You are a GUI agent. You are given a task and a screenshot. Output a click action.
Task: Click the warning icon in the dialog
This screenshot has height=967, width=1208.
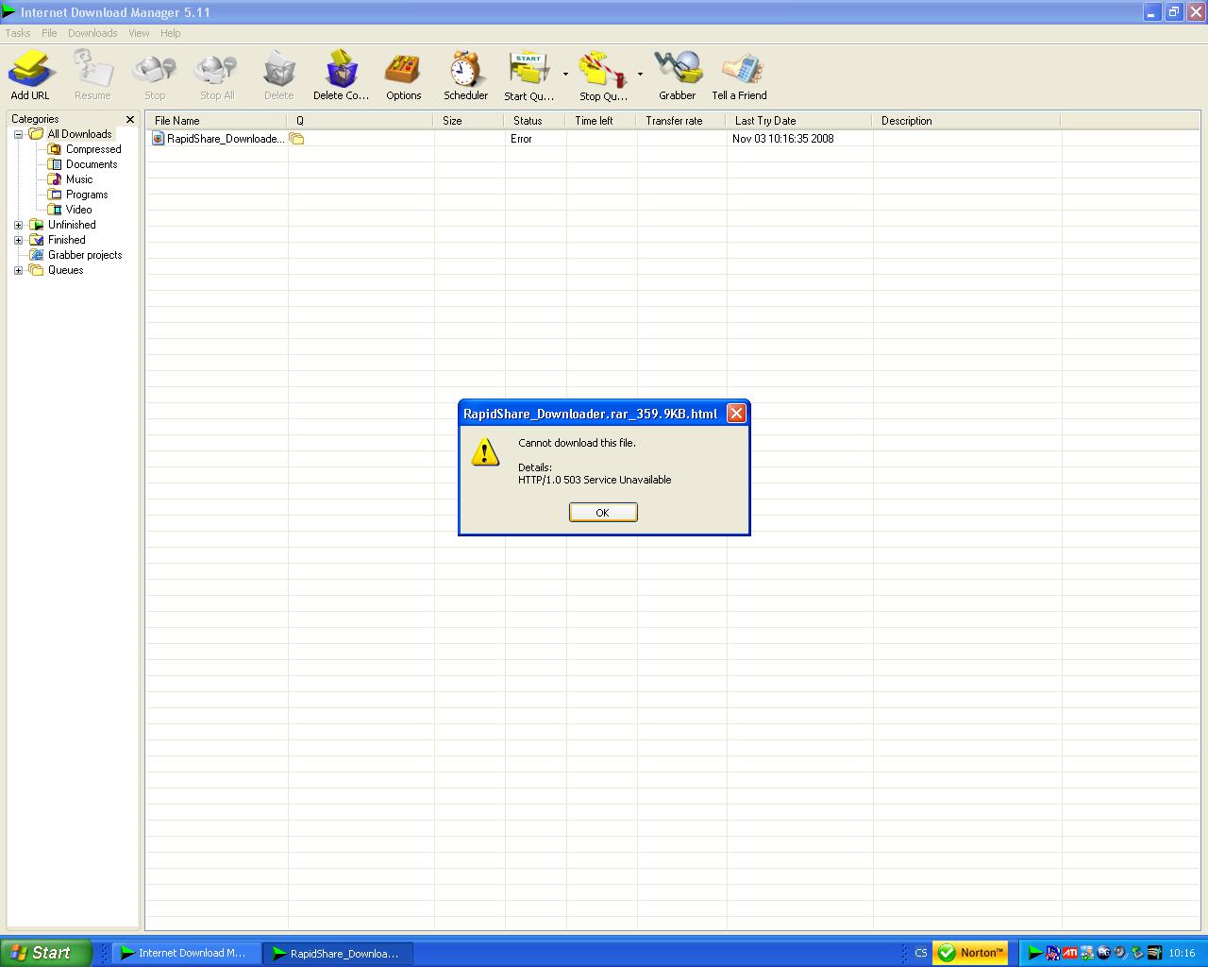(485, 451)
